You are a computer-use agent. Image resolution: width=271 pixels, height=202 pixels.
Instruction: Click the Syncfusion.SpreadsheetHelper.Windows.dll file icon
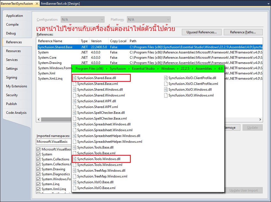click(x=75, y=136)
